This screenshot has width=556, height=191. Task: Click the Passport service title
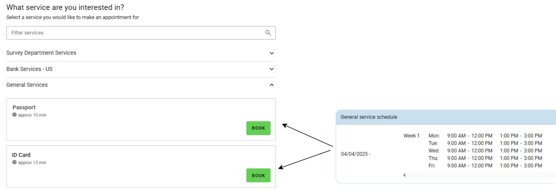pos(24,107)
